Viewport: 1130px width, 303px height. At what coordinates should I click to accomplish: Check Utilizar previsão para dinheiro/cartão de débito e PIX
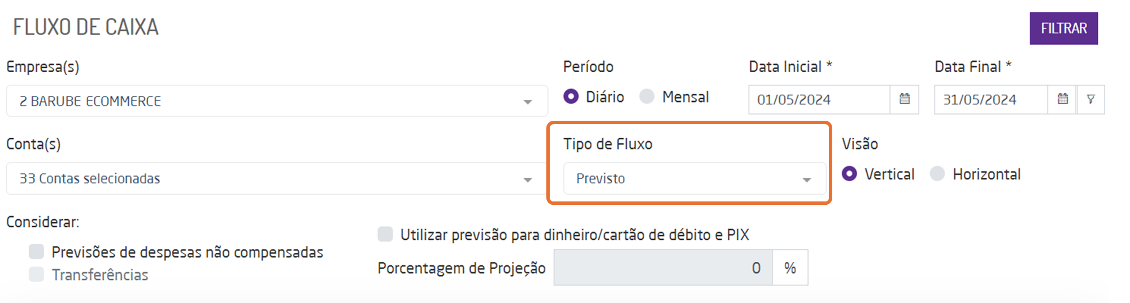[385, 234]
